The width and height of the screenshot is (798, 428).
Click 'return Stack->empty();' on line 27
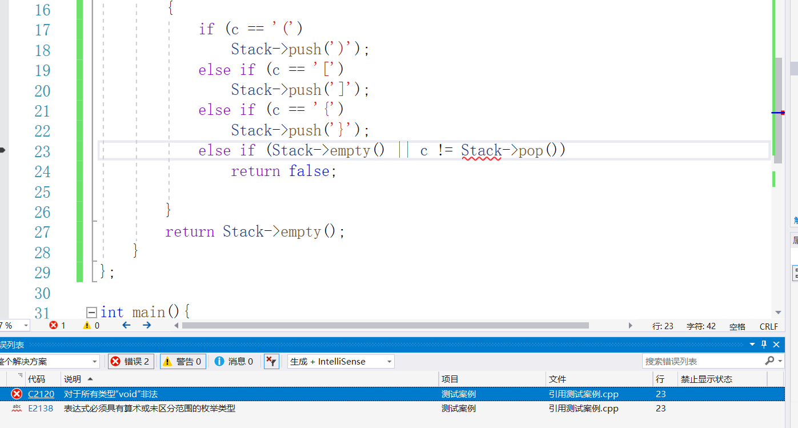(x=255, y=231)
